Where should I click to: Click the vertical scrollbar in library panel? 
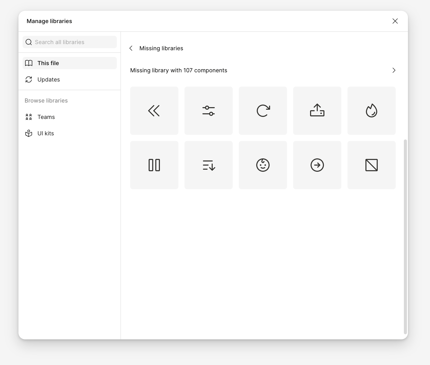pos(405,236)
